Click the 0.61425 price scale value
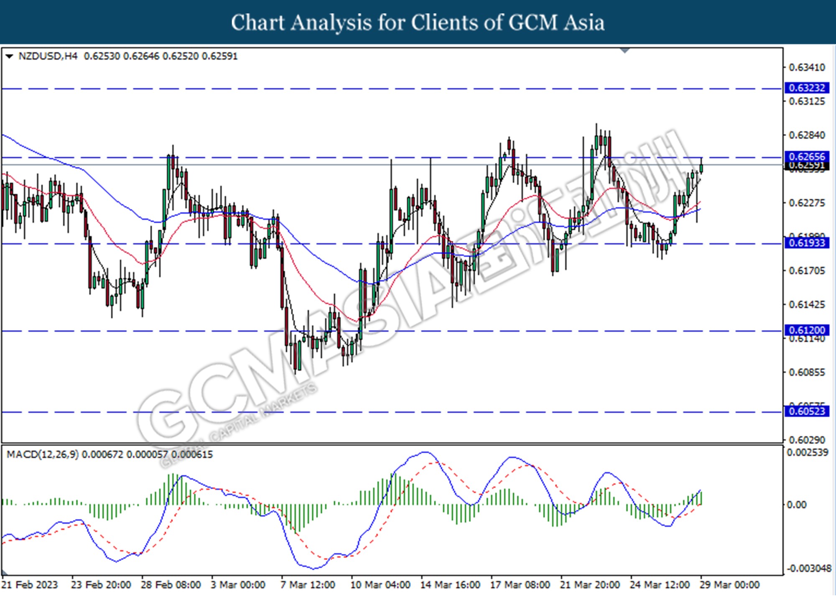 [x=807, y=304]
